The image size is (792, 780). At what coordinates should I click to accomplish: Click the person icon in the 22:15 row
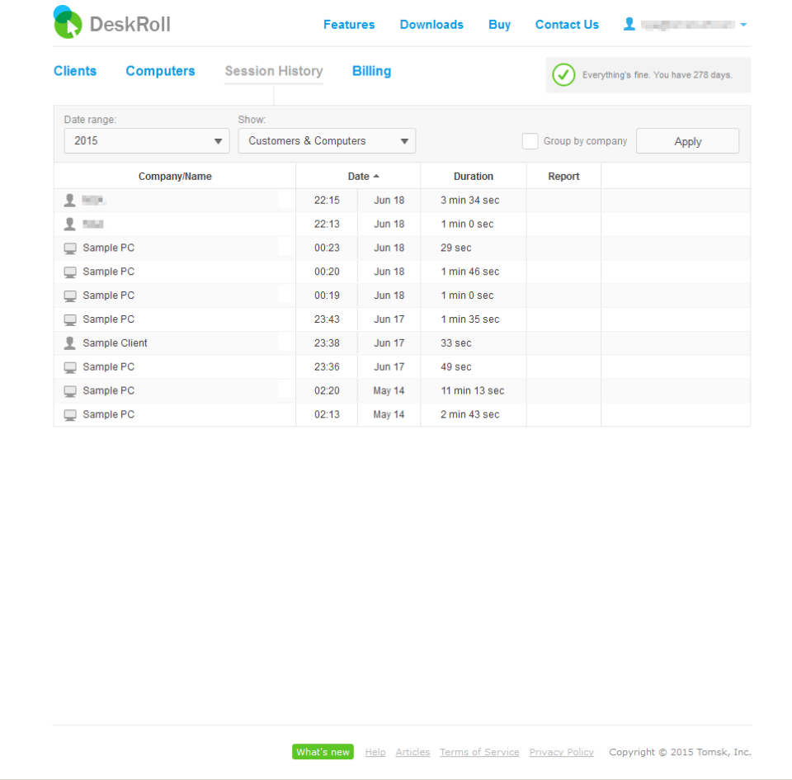pyautogui.click(x=69, y=200)
